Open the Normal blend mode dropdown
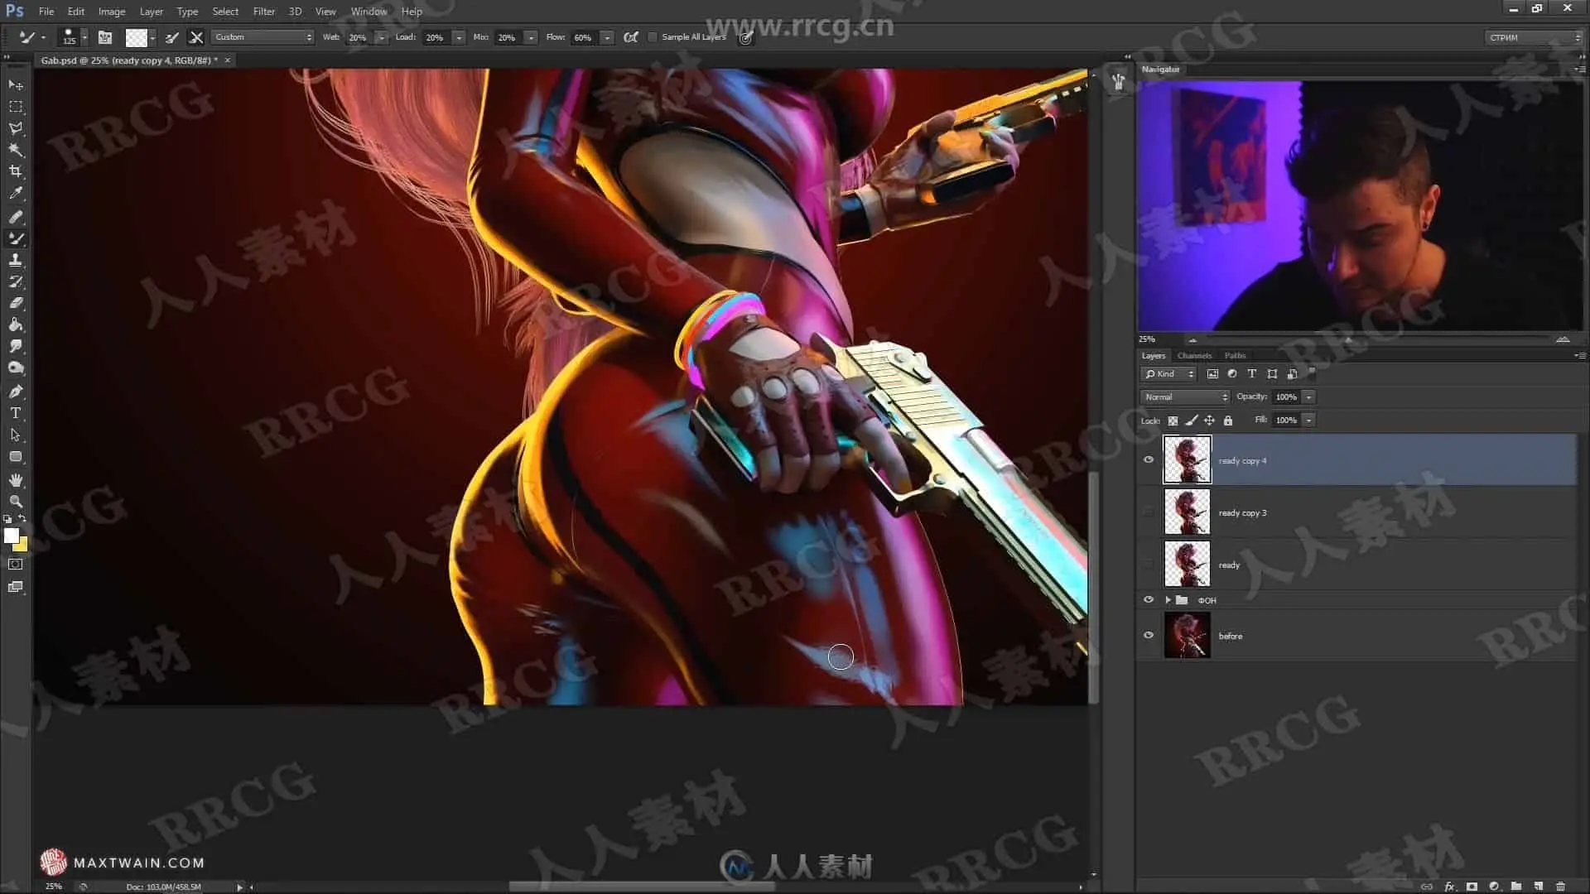The height and width of the screenshot is (894, 1590). (x=1185, y=397)
